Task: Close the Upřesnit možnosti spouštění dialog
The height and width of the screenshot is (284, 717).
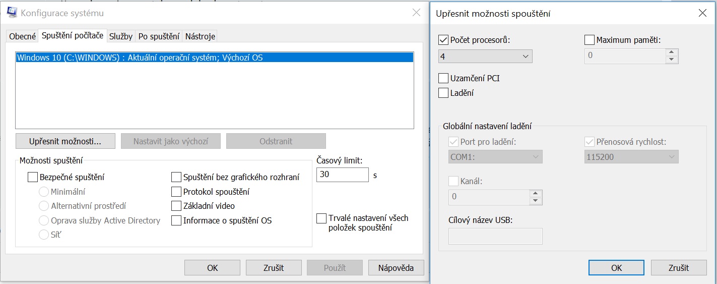Action: [702, 14]
